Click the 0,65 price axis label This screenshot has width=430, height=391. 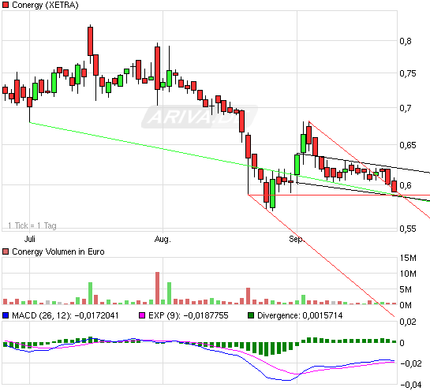click(x=407, y=145)
